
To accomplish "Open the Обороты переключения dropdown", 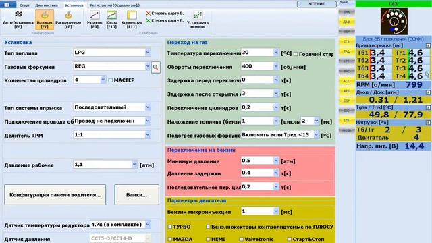I will pos(276,66).
